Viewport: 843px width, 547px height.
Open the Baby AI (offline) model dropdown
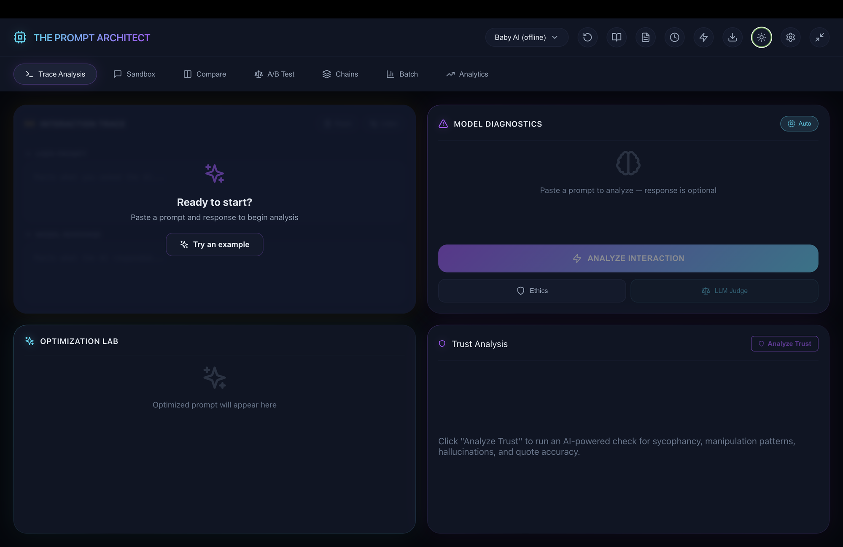[526, 38]
